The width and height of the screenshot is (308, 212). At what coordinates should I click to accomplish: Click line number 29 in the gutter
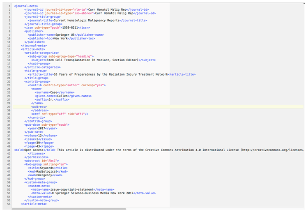pos(9,106)
